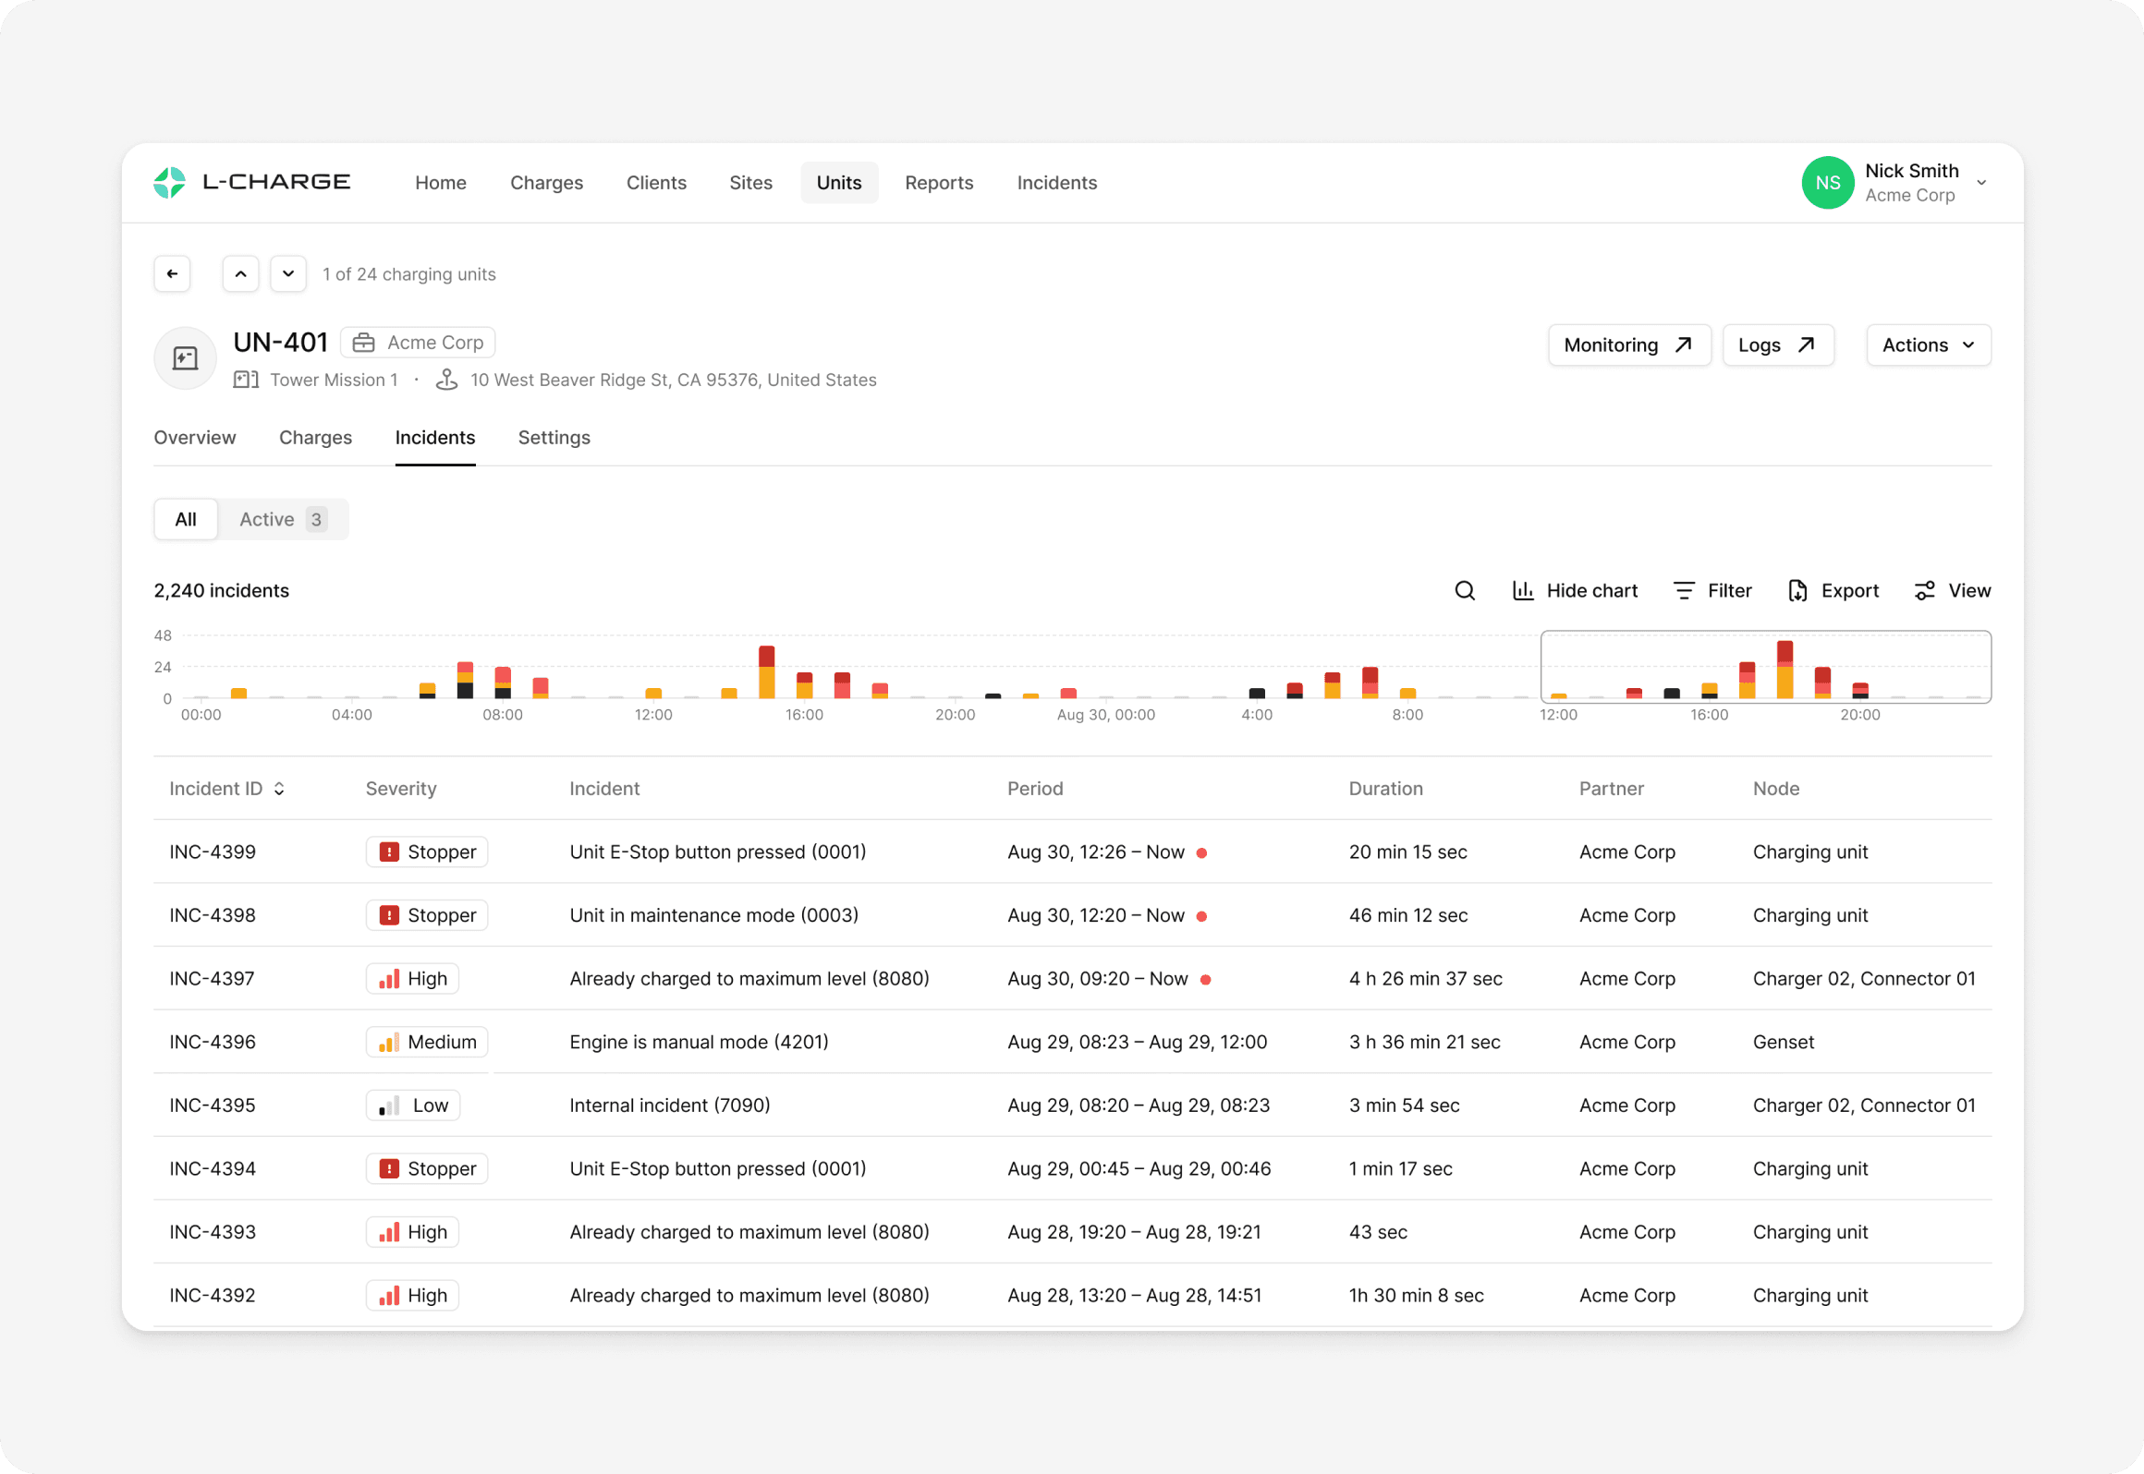Click the UN-401 unit avatar icon
Viewport: 2144px width, 1474px height.
point(185,358)
